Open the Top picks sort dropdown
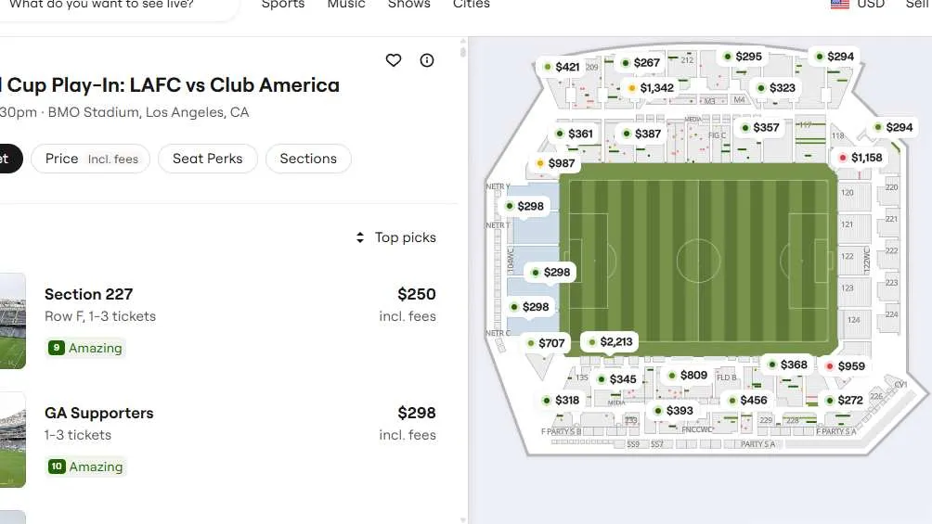Viewport: 932px width, 524px height. pyautogui.click(x=396, y=237)
